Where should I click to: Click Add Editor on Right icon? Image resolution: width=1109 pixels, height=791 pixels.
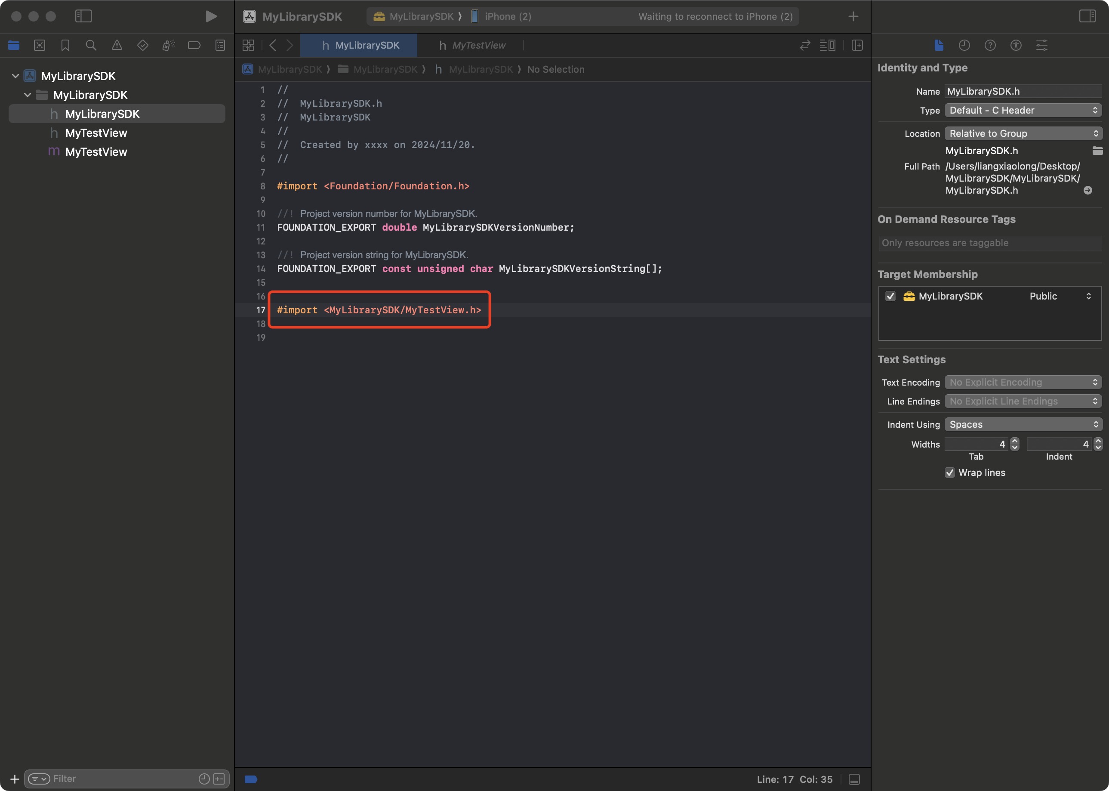click(x=857, y=45)
